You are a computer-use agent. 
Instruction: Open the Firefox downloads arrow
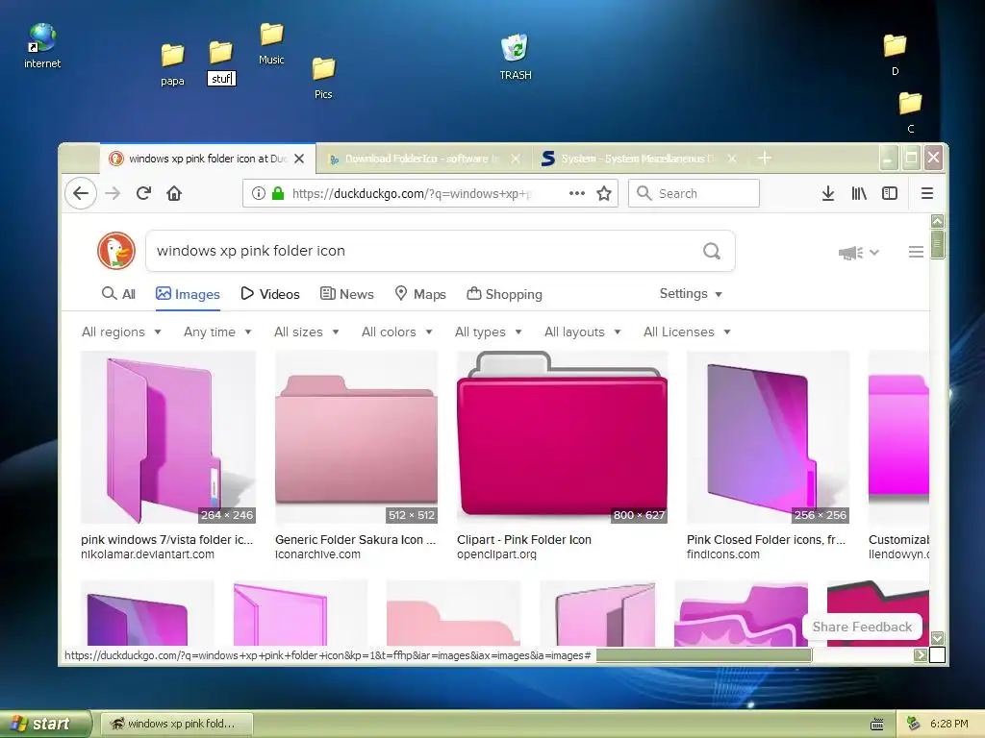tap(828, 193)
